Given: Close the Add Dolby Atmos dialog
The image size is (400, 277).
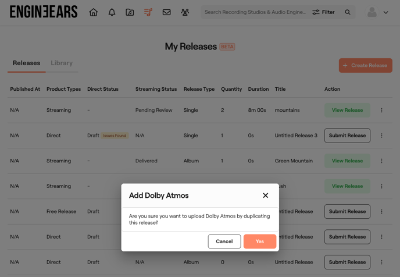Looking at the screenshot, I should [x=265, y=196].
